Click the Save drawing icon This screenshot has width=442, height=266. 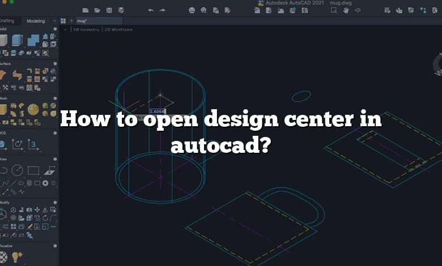(x=109, y=10)
